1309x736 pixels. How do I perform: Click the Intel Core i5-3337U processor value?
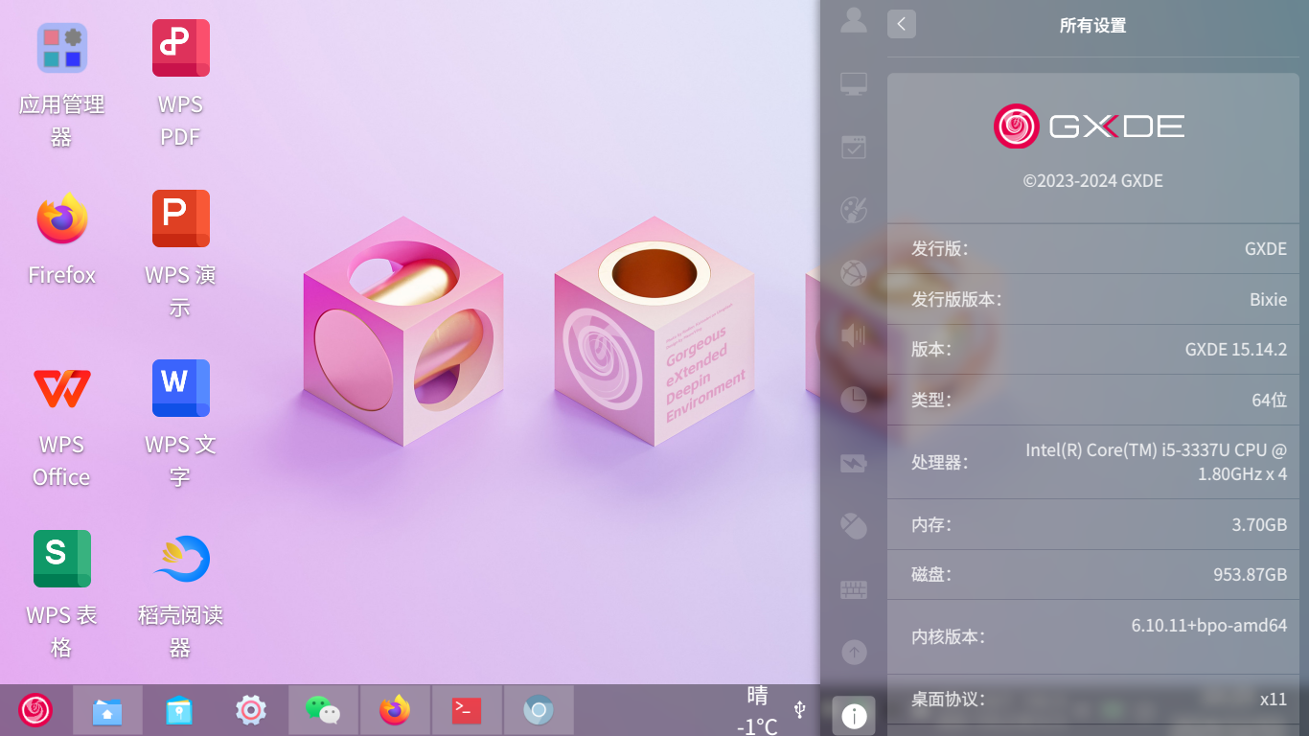coord(1157,461)
